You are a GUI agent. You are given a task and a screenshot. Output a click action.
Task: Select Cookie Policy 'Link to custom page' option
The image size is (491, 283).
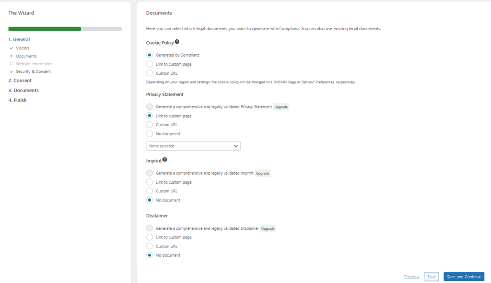(x=150, y=64)
